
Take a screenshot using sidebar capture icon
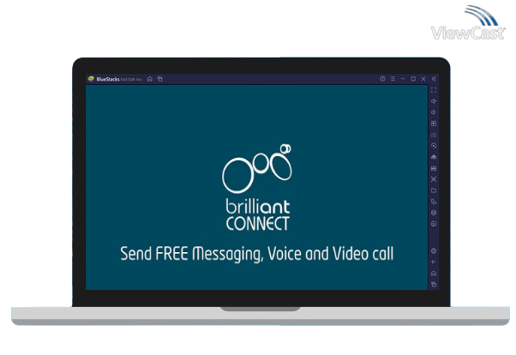click(434, 179)
